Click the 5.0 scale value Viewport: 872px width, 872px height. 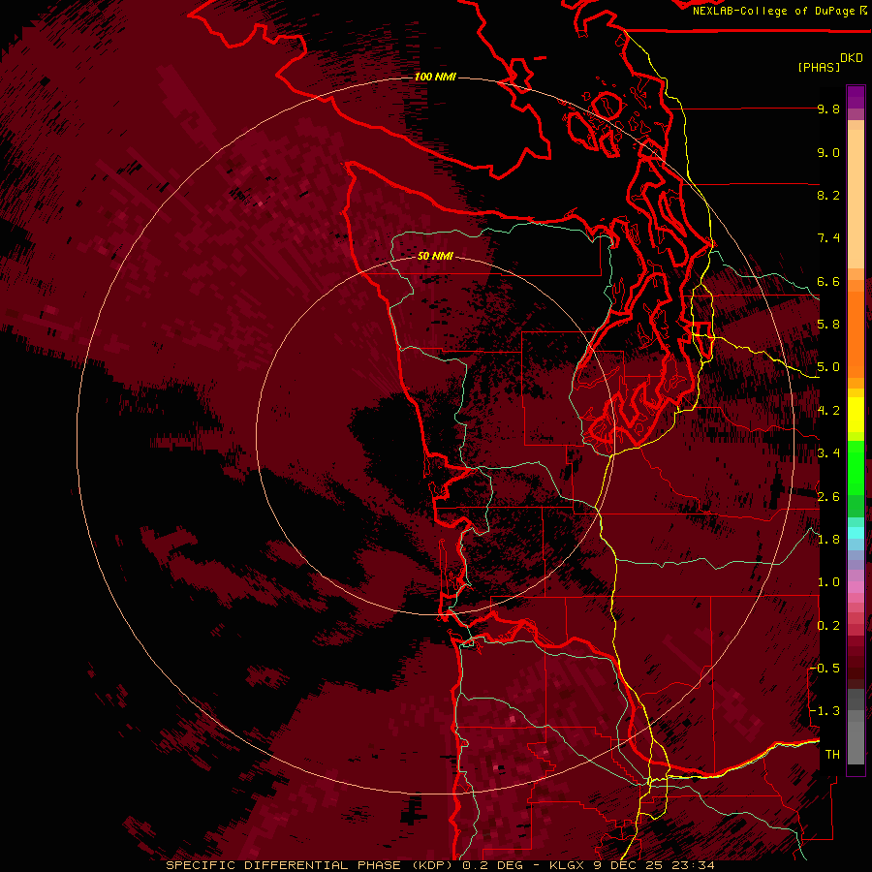point(828,367)
